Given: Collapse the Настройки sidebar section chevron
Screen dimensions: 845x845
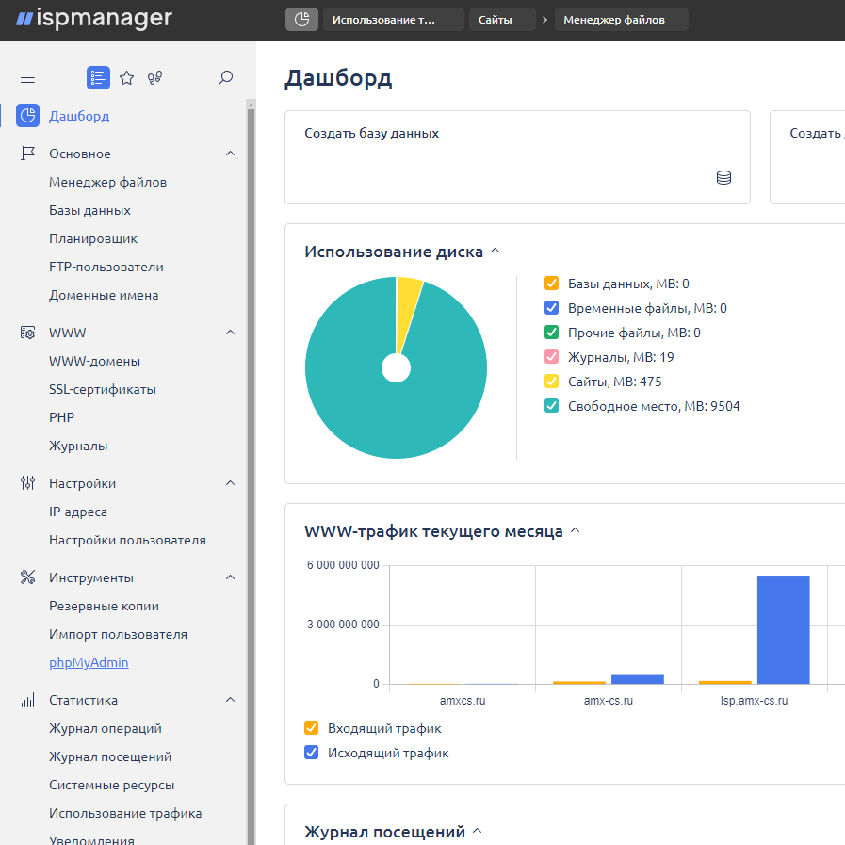Looking at the screenshot, I should [x=230, y=483].
